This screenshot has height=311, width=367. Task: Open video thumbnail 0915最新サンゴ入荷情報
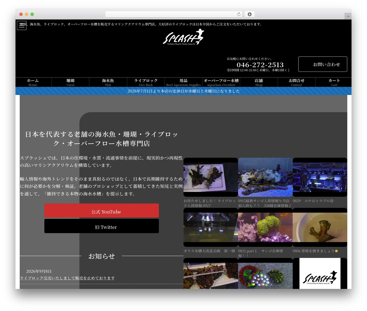coord(265,177)
